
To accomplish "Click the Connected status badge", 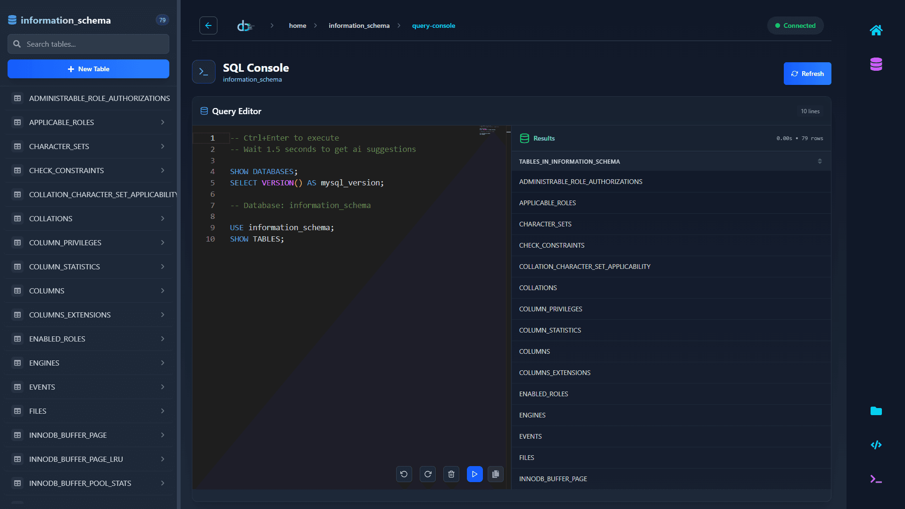I will point(795,25).
